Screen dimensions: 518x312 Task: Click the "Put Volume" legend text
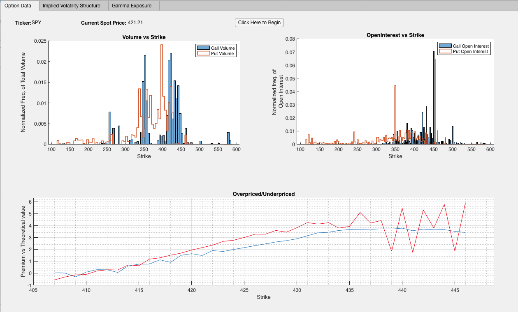pyautogui.click(x=222, y=53)
